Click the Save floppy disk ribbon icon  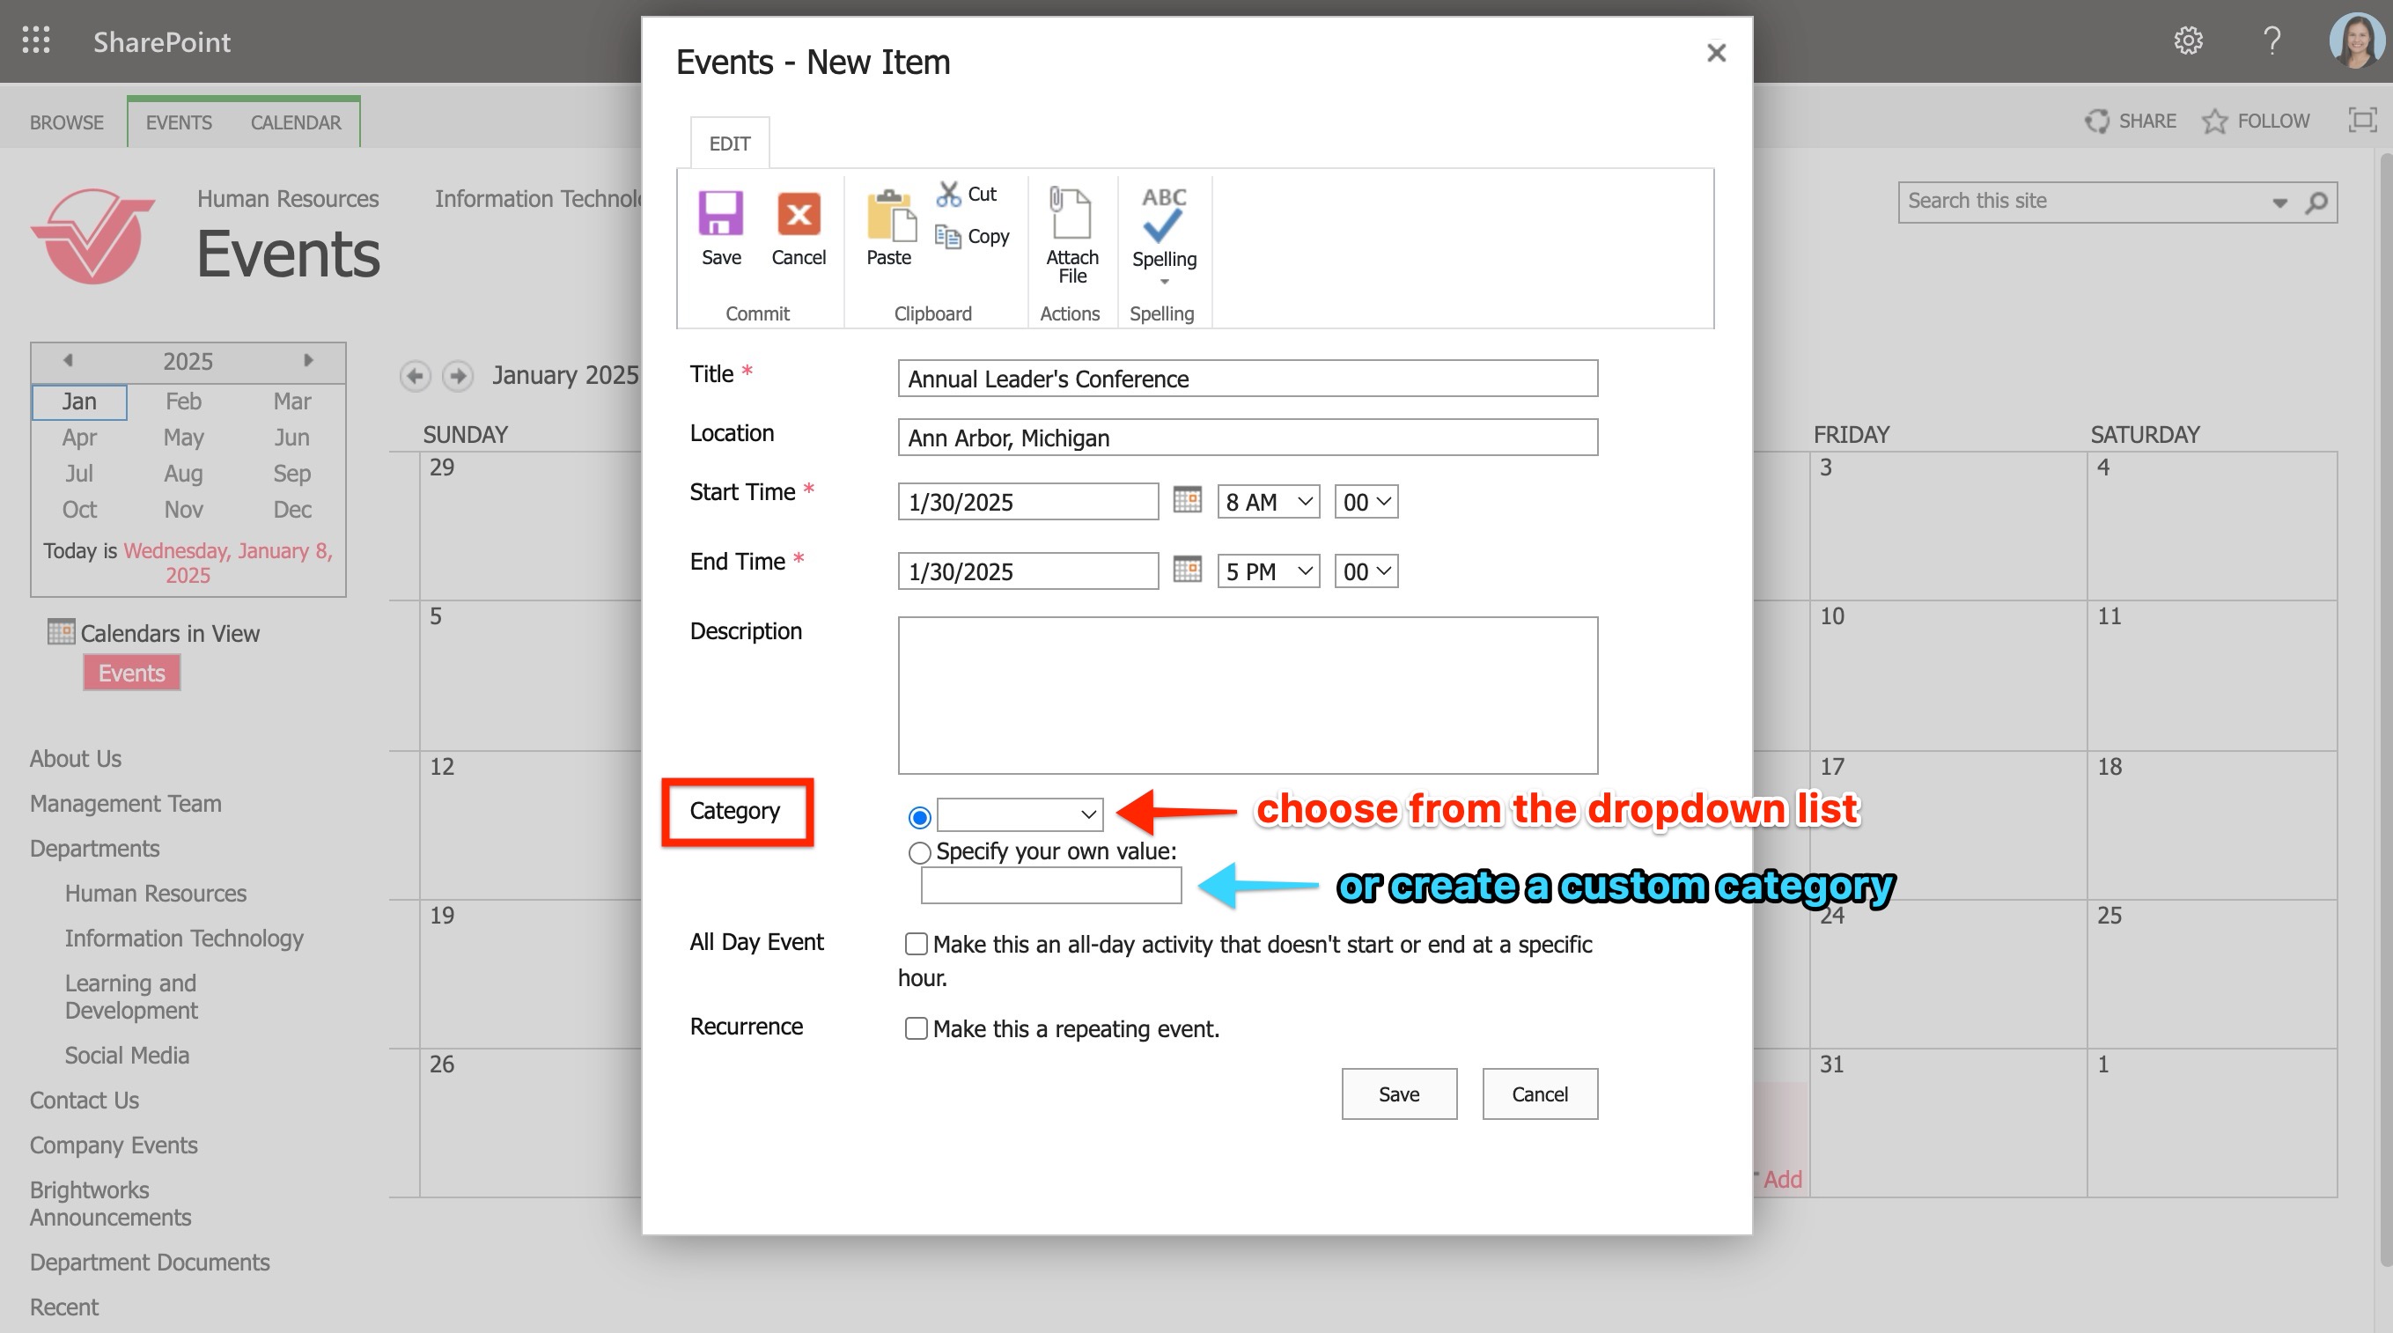721,216
